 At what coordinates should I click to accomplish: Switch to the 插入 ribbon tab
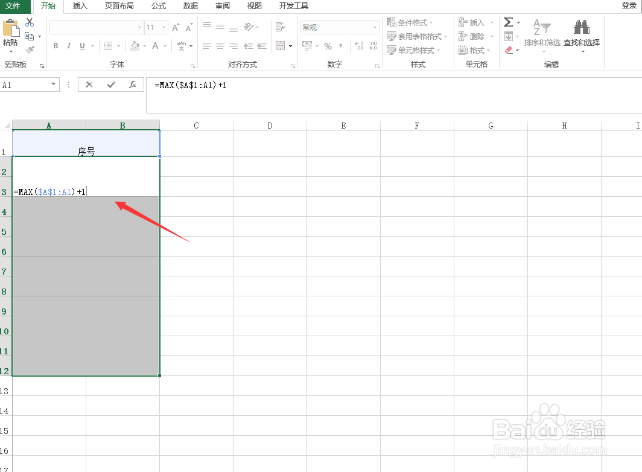[x=80, y=6]
